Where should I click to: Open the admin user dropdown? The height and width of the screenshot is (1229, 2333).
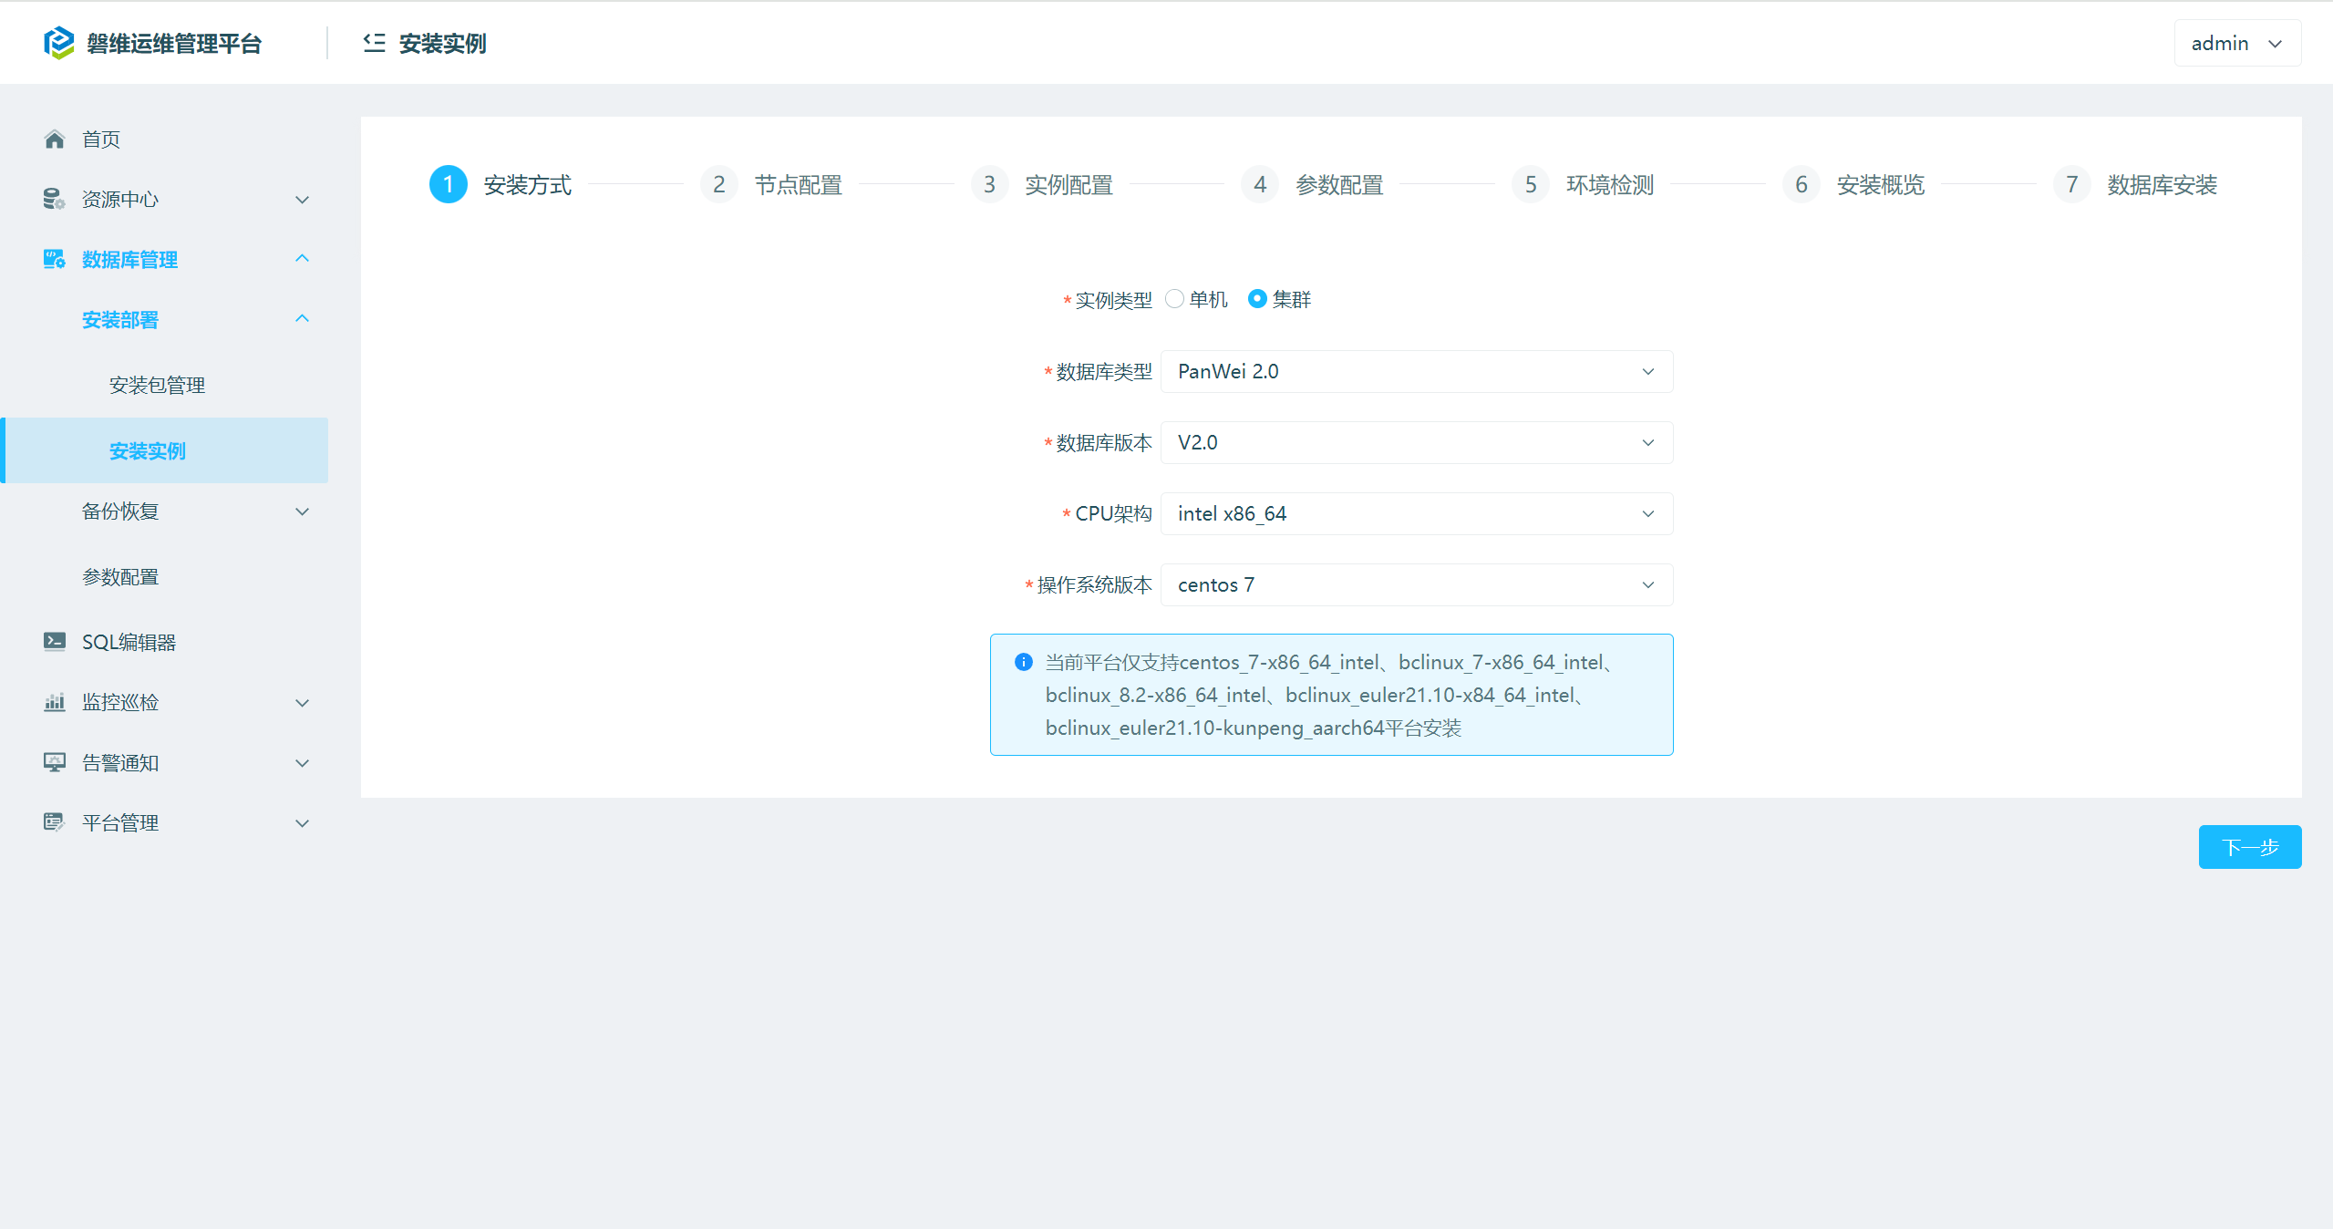point(2236,43)
